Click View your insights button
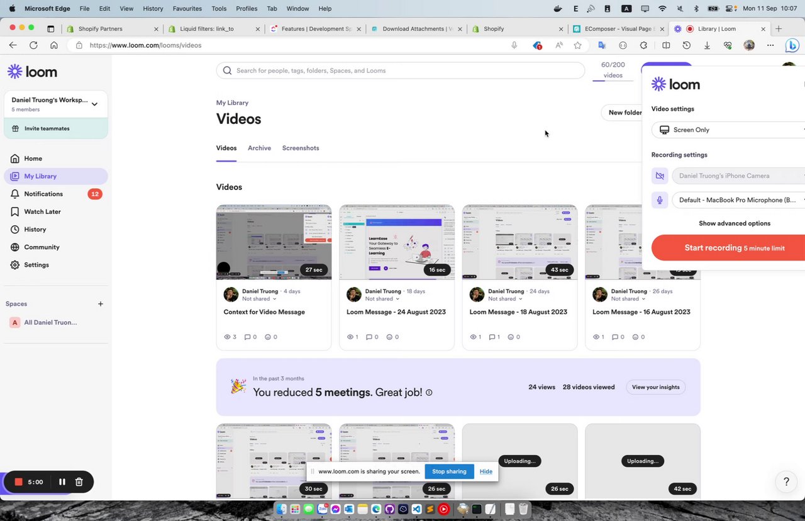 point(655,387)
